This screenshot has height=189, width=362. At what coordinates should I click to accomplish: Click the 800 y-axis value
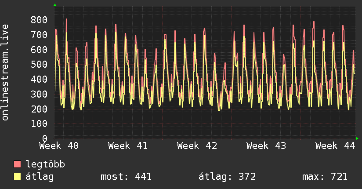39,20
